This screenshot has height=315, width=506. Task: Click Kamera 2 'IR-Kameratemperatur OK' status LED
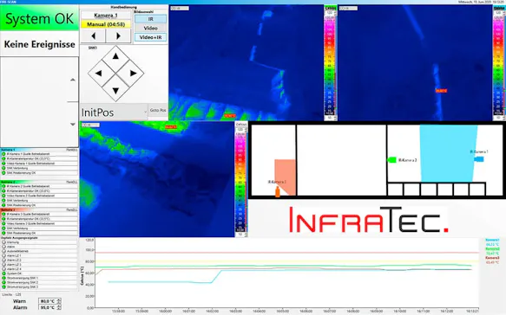pos(3,190)
